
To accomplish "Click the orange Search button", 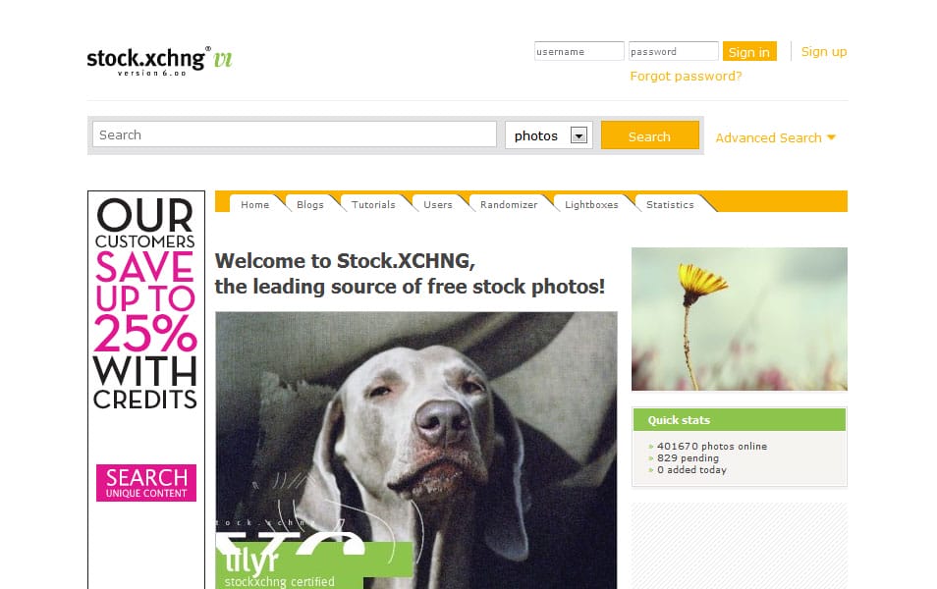I will pyautogui.click(x=649, y=135).
